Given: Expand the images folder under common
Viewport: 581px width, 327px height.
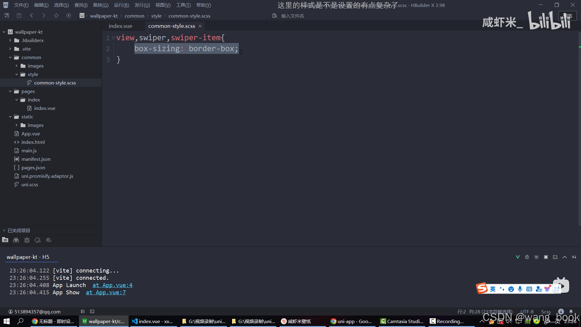Looking at the screenshot, I should (16, 66).
